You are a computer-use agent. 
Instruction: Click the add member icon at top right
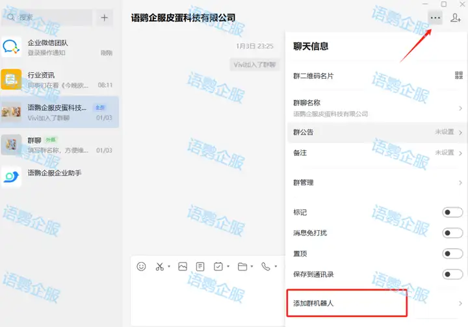(456, 18)
